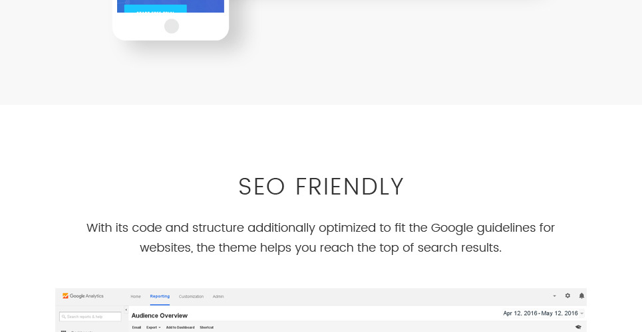642x332 pixels.
Task: Click the graduation cap education icon
Action: (x=578, y=327)
